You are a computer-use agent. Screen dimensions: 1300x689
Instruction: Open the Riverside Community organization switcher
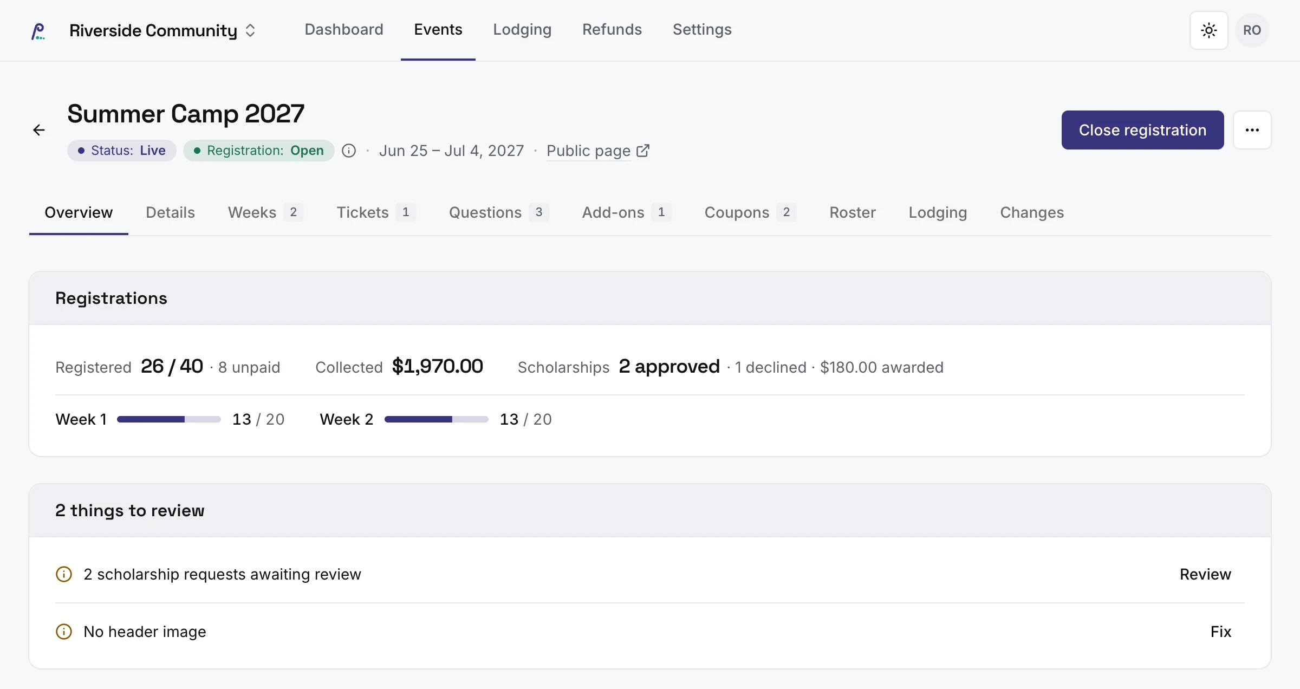(x=162, y=30)
